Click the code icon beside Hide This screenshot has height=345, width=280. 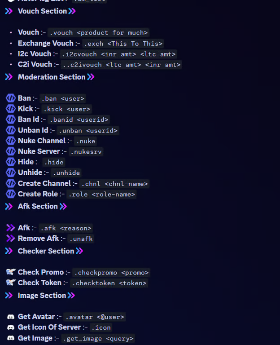(x=11, y=162)
